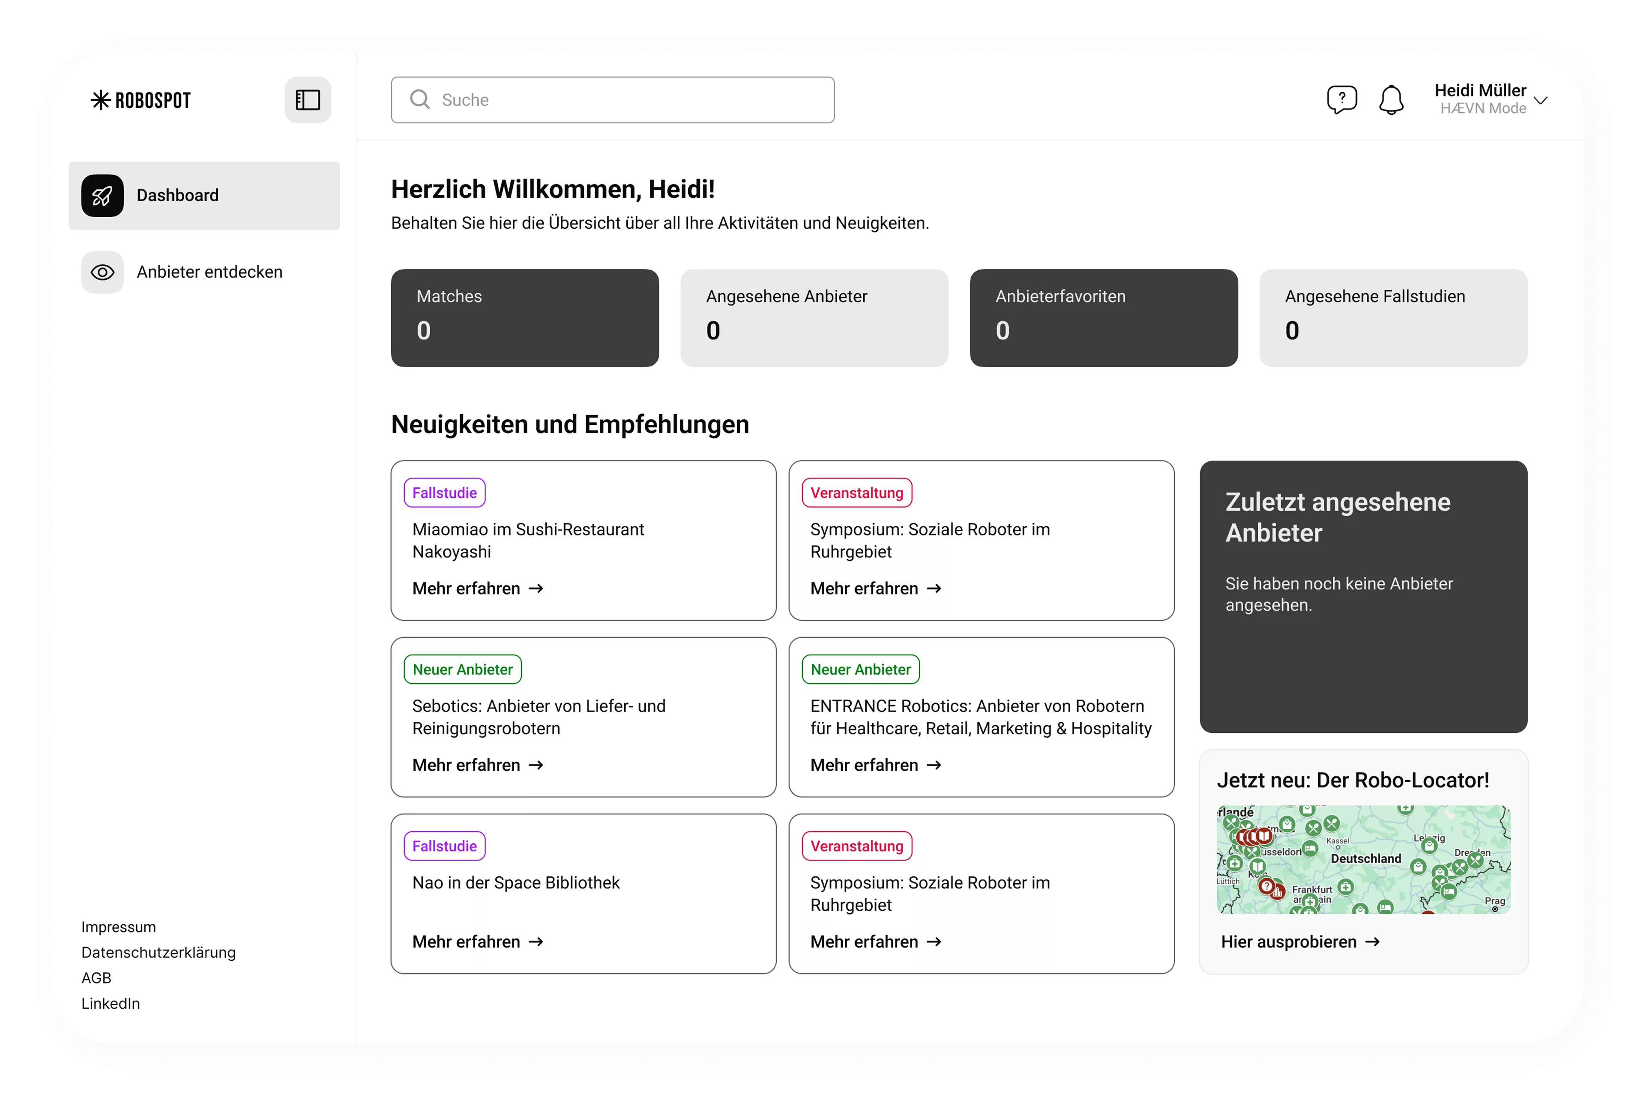Click the ENTRANCE Robotics card title
The width and height of the screenshot is (1649, 1109).
pos(981,717)
